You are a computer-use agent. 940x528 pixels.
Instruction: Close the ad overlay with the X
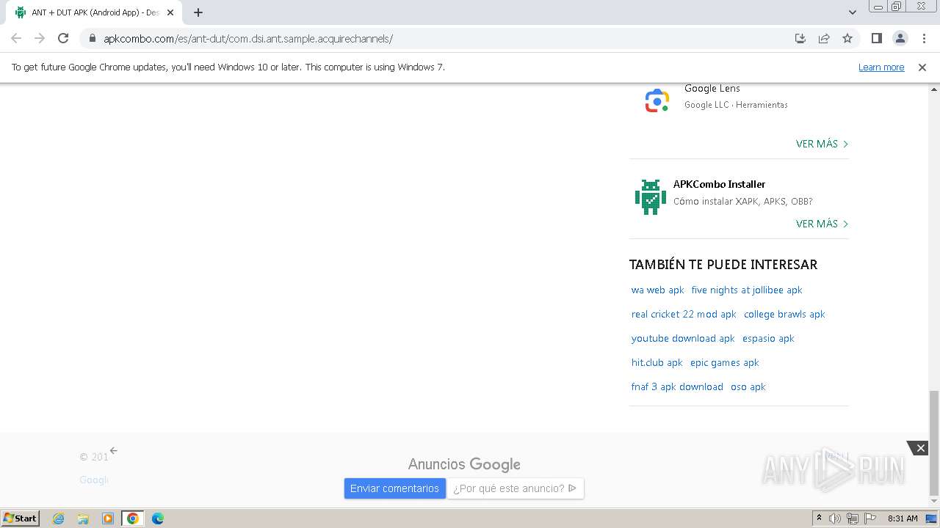(920, 448)
